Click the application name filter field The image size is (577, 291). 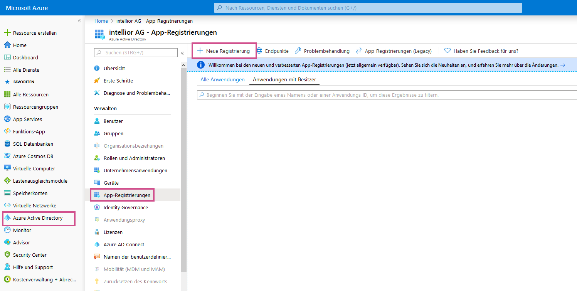pos(385,95)
